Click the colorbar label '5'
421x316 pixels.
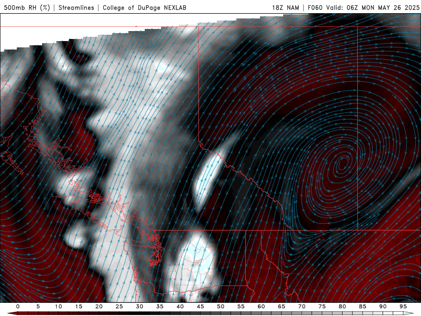(38, 307)
